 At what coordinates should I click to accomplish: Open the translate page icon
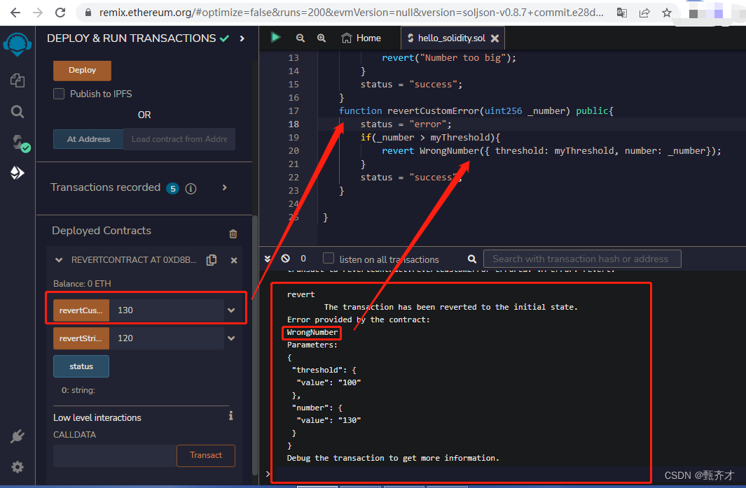[x=622, y=13]
